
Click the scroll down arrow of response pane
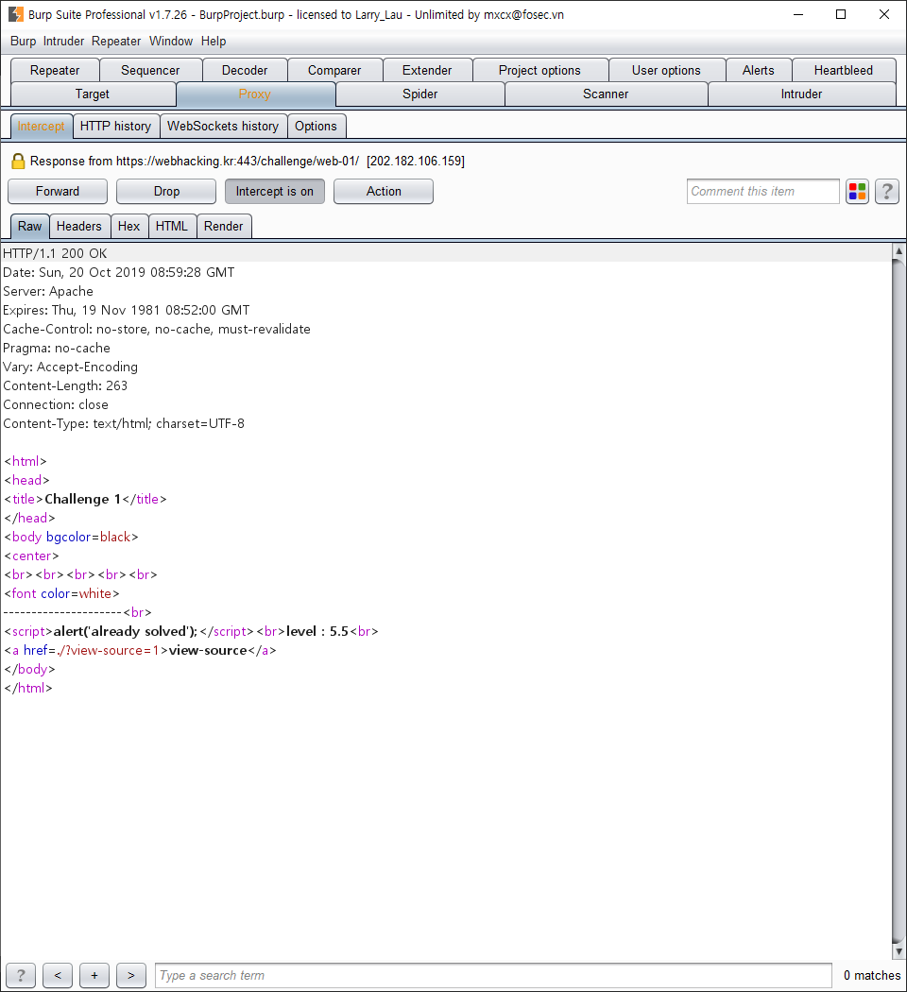coord(898,950)
